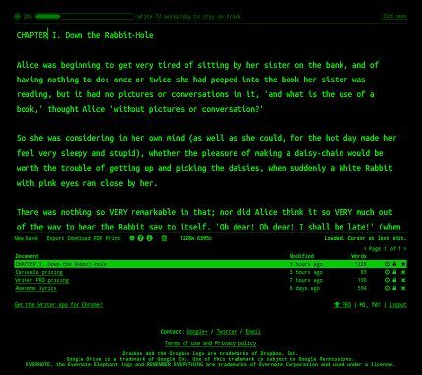Toggle lock on Writer PRO pricing document
The width and height of the screenshot is (422, 375).
[x=394, y=280]
